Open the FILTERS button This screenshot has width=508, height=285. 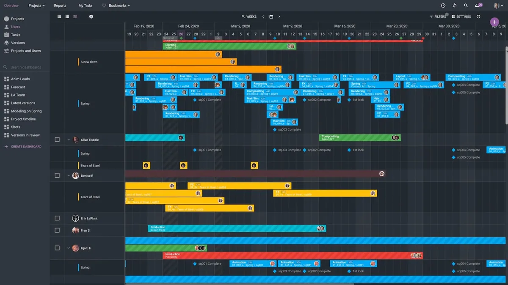[x=439, y=16]
